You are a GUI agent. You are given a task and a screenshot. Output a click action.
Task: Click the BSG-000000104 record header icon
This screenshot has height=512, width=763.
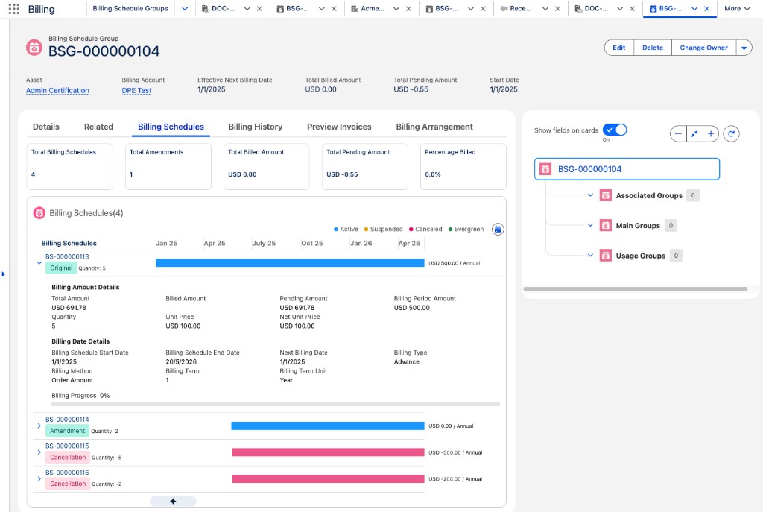point(34,48)
